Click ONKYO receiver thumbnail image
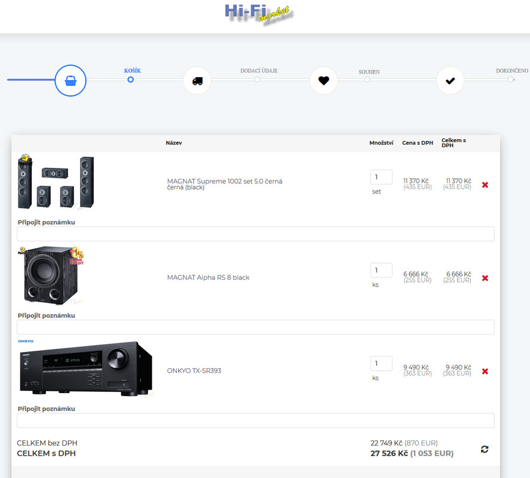The height and width of the screenshot is (478, 530). tap(85, 368)
